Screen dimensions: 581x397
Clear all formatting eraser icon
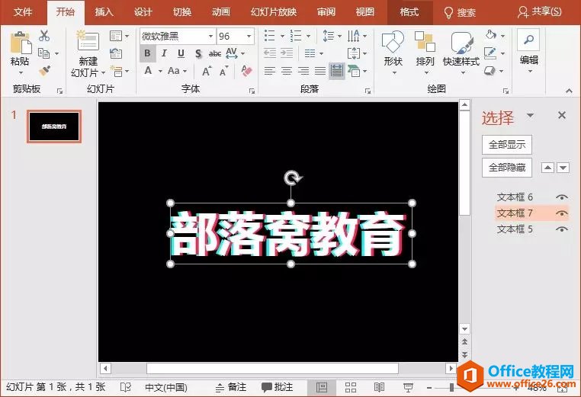click(246, 71)
